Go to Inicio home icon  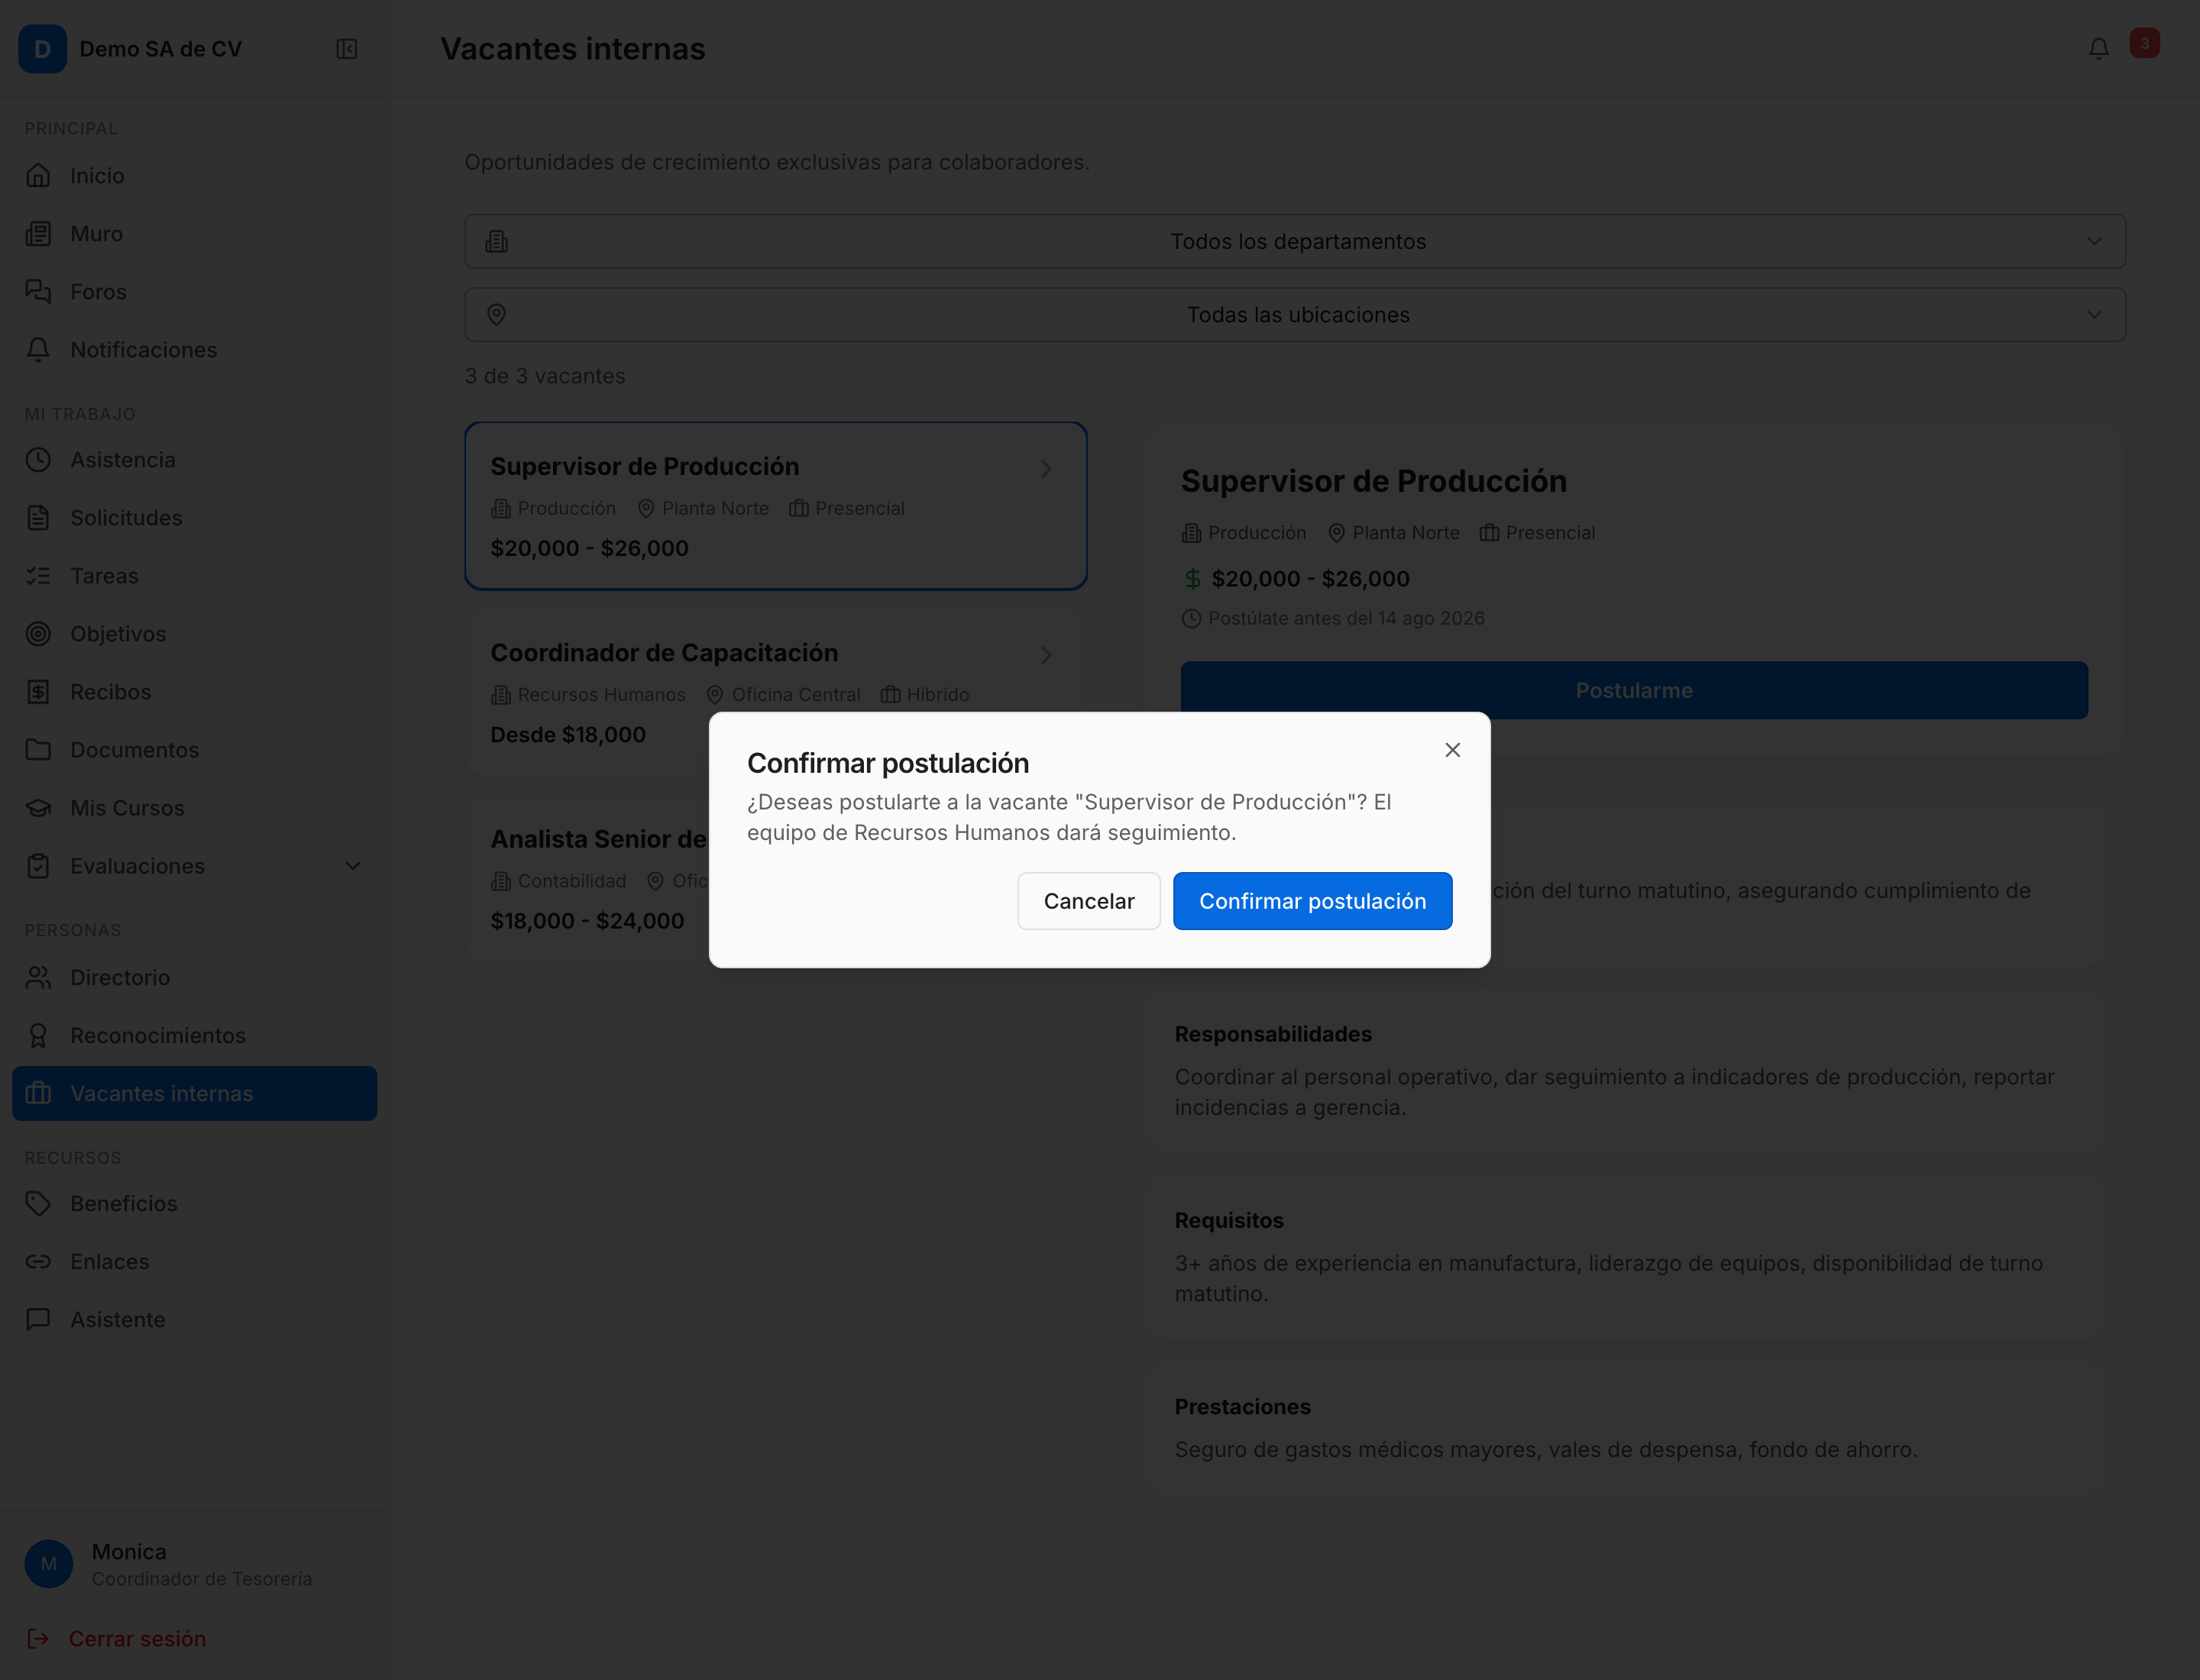[x=38, y=176]
